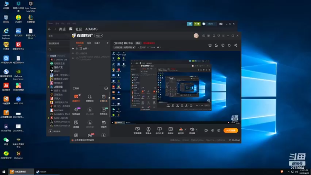Open the 弹幕助手 tool in the toolbox
Viewport: 311px width, 175px height.
click(x=76, y=98)
